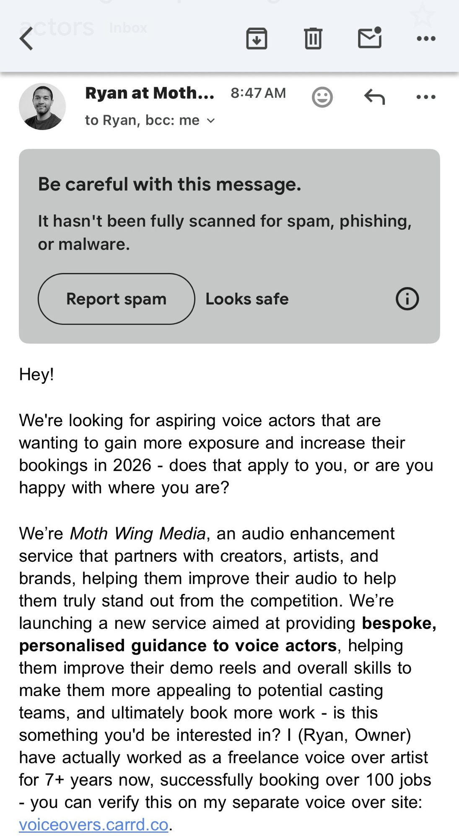This screenshot has width=459, height=839.
Task: Tap the "to Ryan, bcc: me" line
Action: point(143,120)
